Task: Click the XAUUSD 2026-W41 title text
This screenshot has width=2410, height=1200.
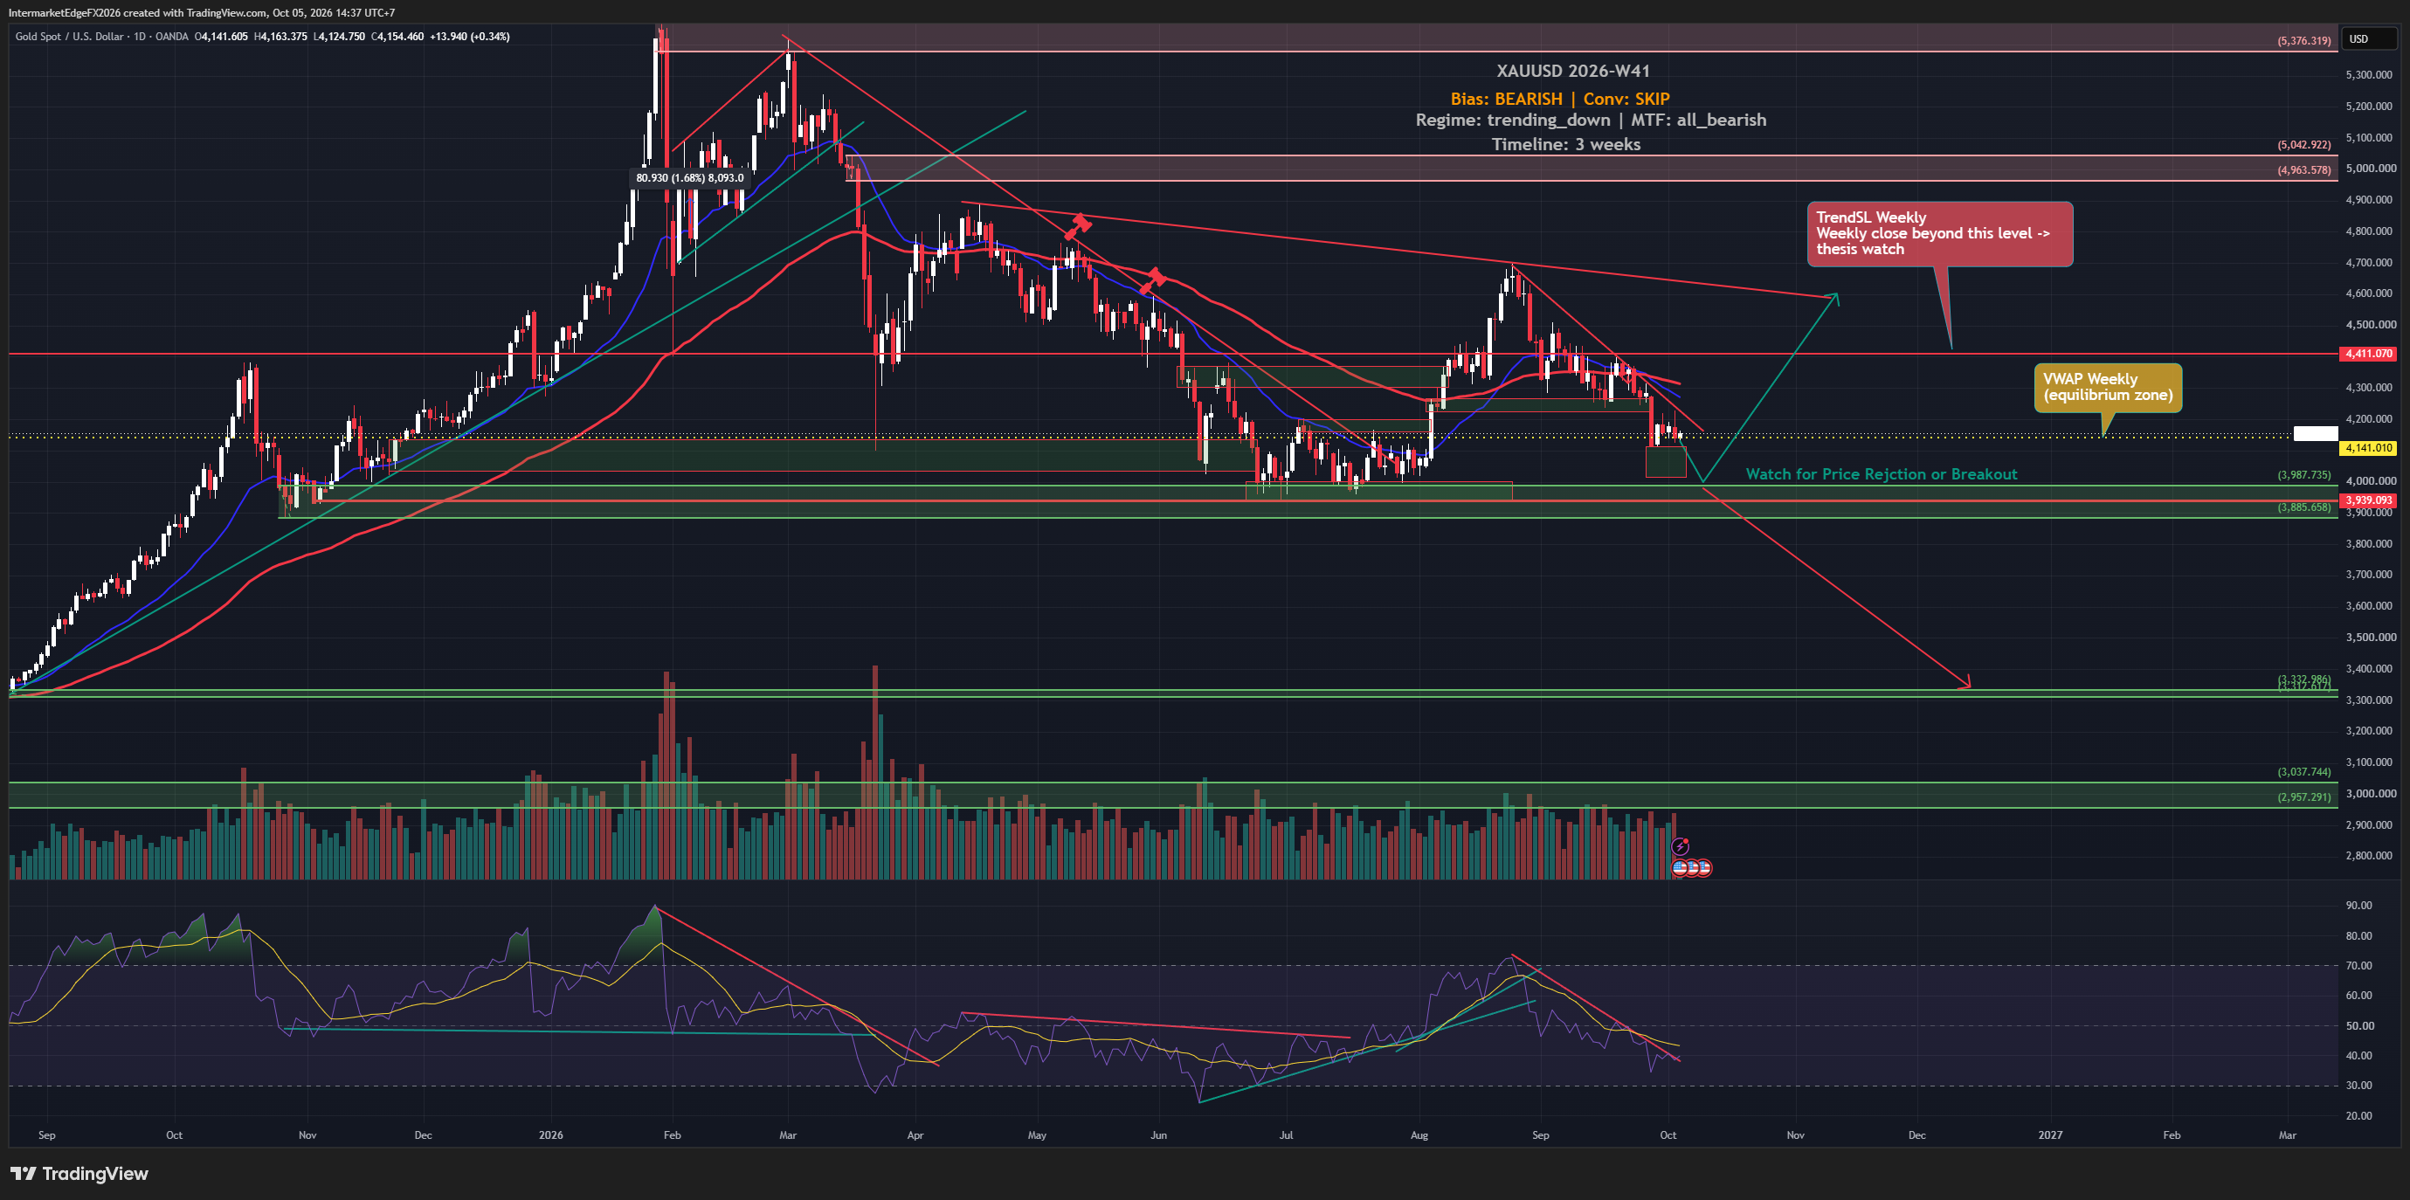Action: coord(1572,71)
